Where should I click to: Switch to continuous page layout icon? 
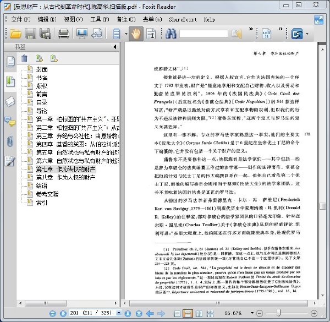pyautogui.click(x=188, y=314)
